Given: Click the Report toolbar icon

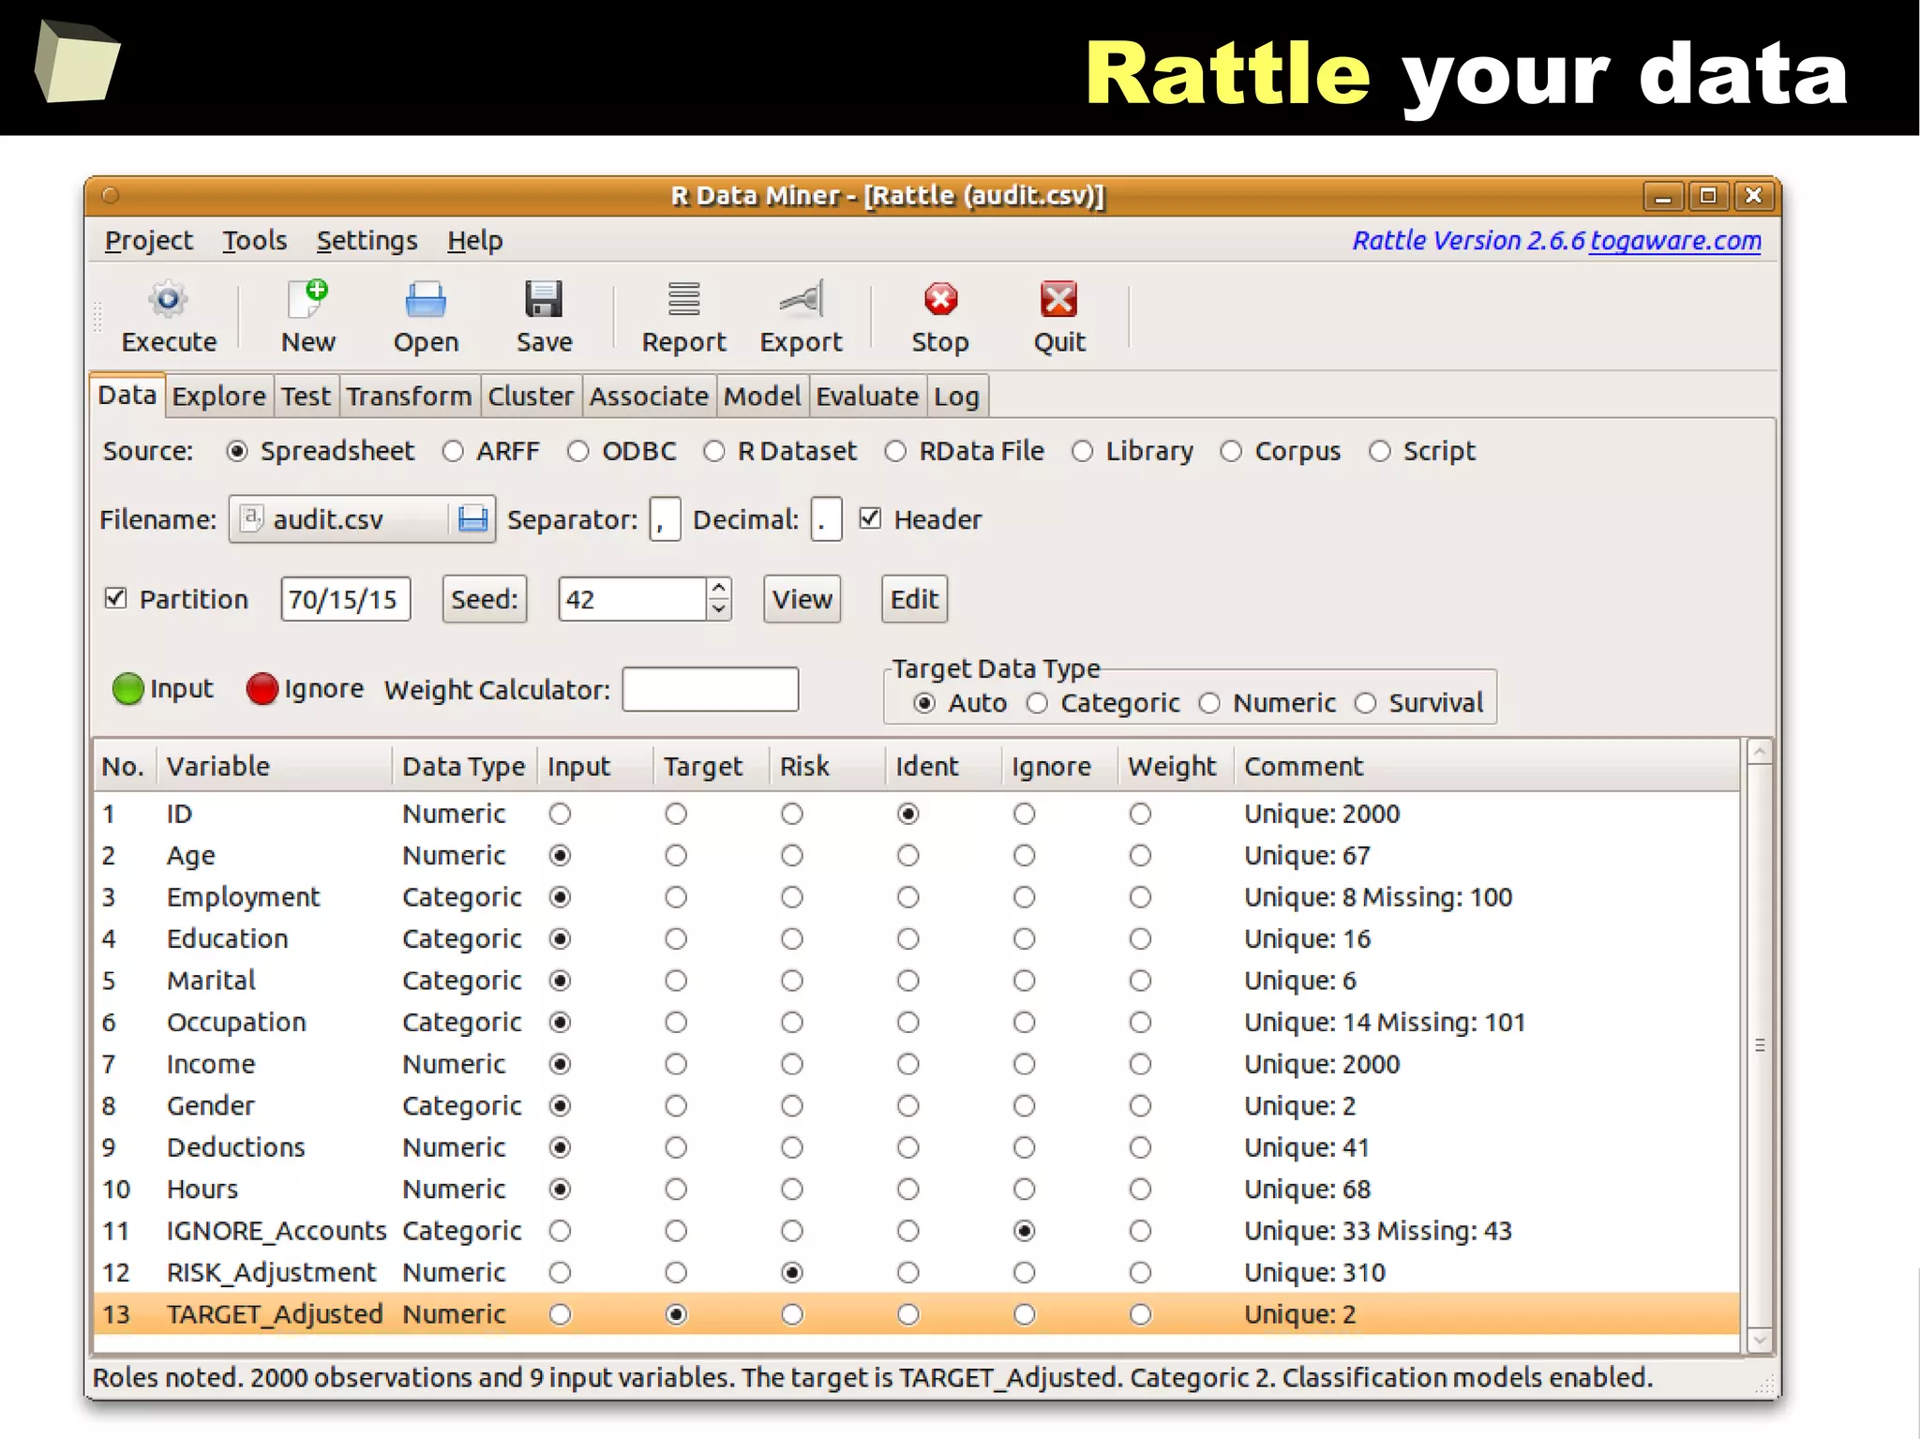Looking at the screenshot, I should (x=683, y=300).
